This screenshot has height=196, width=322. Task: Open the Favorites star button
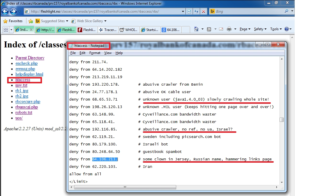click(x=13, y=21)
